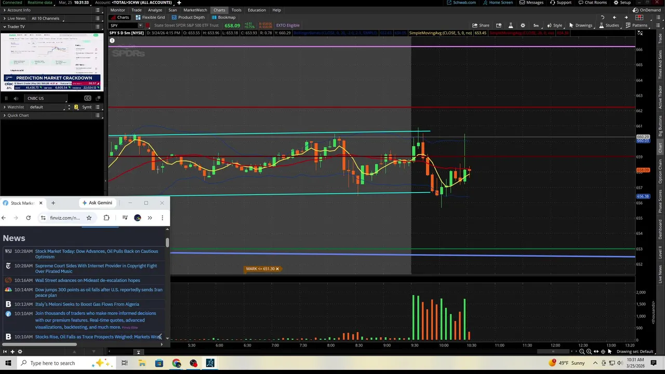This screenshot has width=665, height=374.
Task: Click the Edit studies beaker icon
Action: 511,25
